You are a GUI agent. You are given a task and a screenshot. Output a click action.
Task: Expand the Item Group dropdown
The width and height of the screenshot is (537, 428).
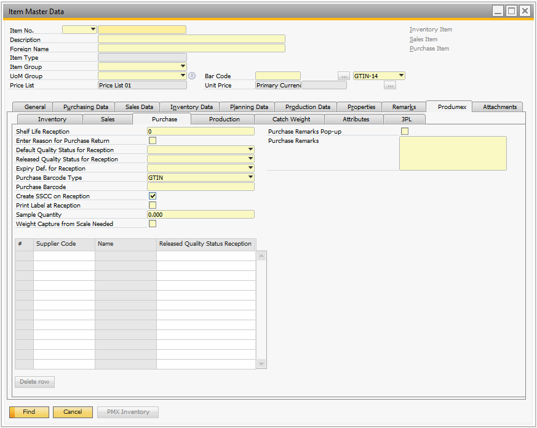click(x=183, y=67)
